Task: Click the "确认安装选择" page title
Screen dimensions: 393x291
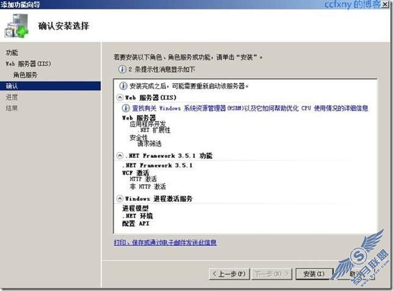Action: (63, 26)
